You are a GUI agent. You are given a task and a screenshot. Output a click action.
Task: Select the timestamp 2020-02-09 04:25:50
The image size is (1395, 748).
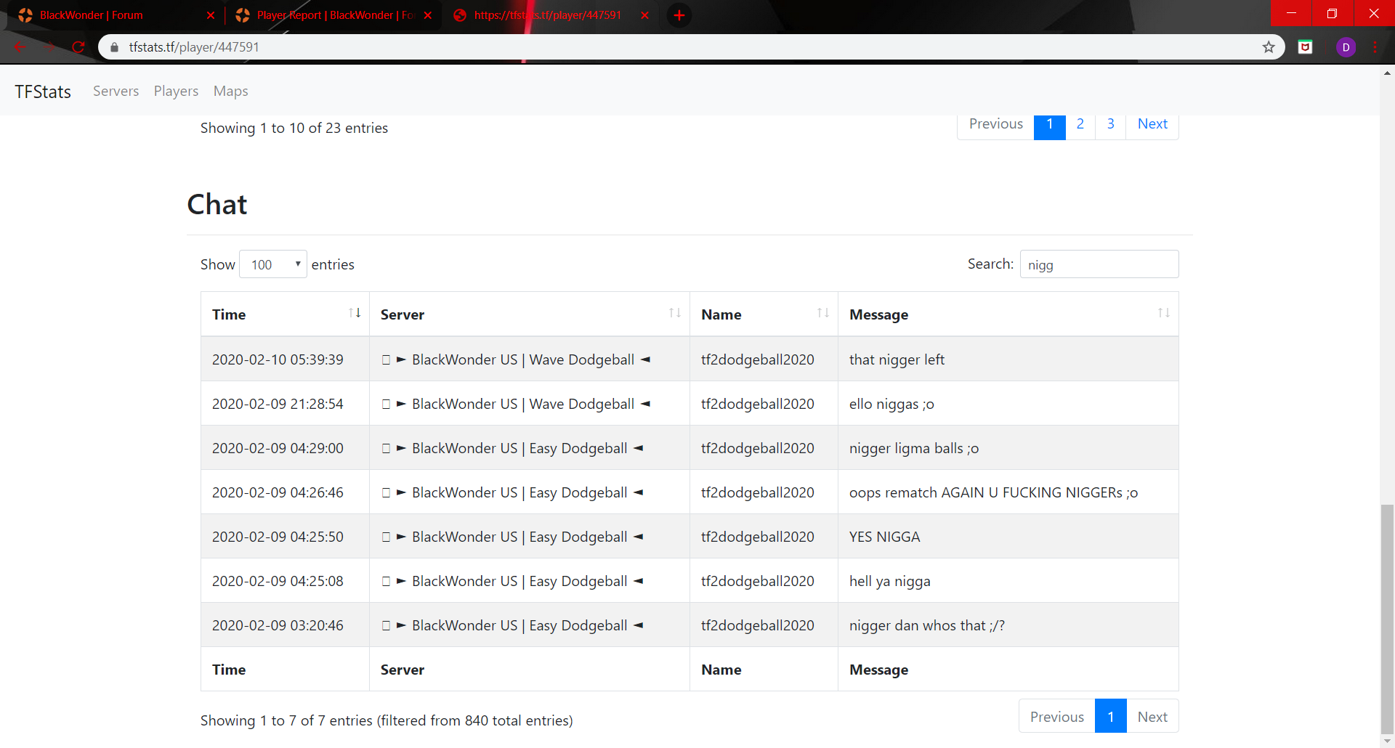(x=278, y=537)
